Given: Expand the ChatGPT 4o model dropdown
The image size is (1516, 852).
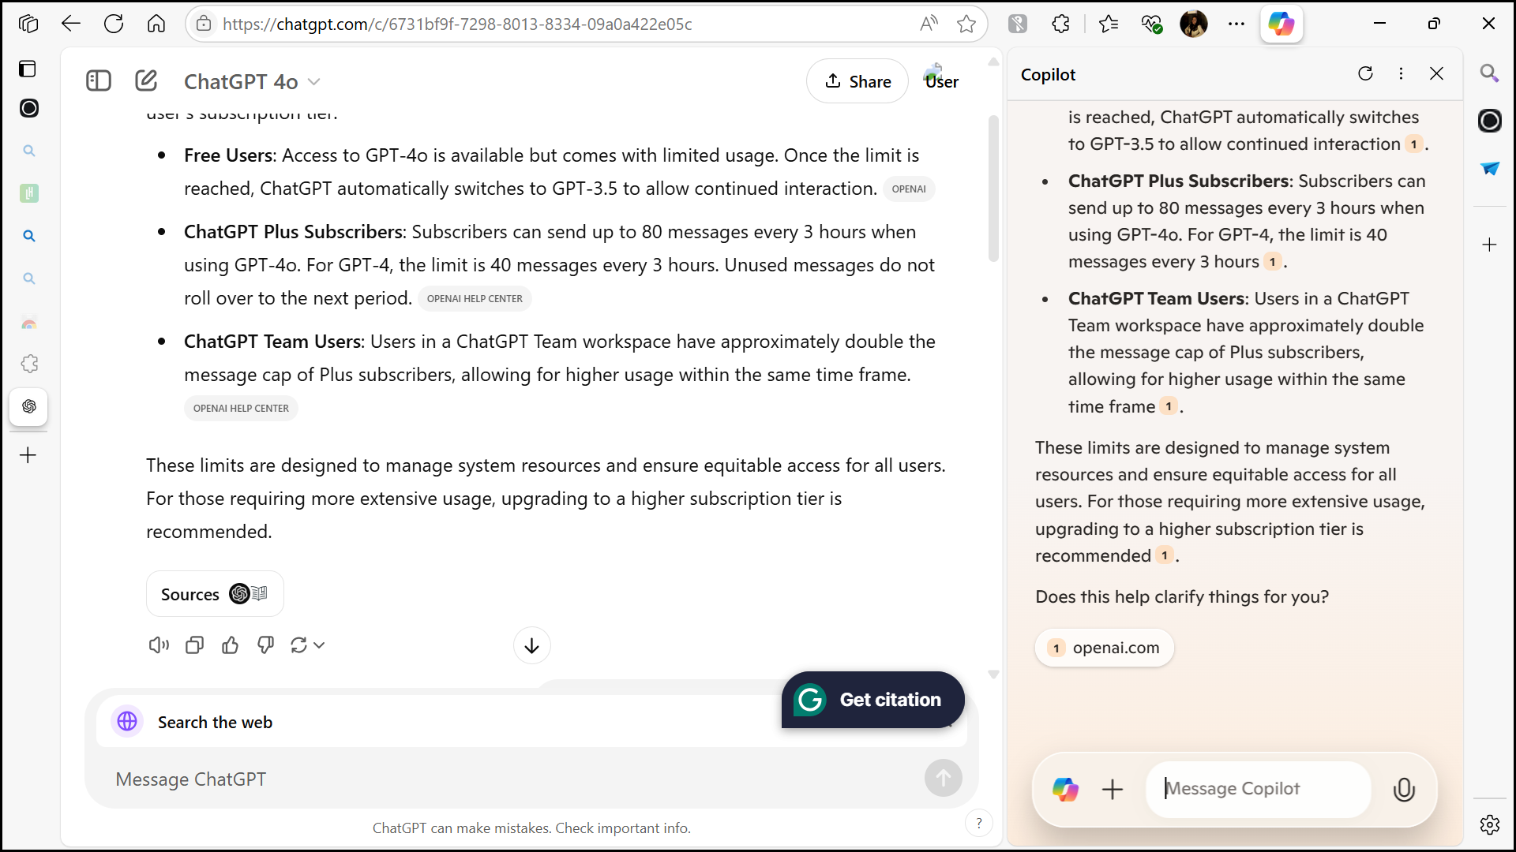Looking at the screenshot, I should [253, 81].
